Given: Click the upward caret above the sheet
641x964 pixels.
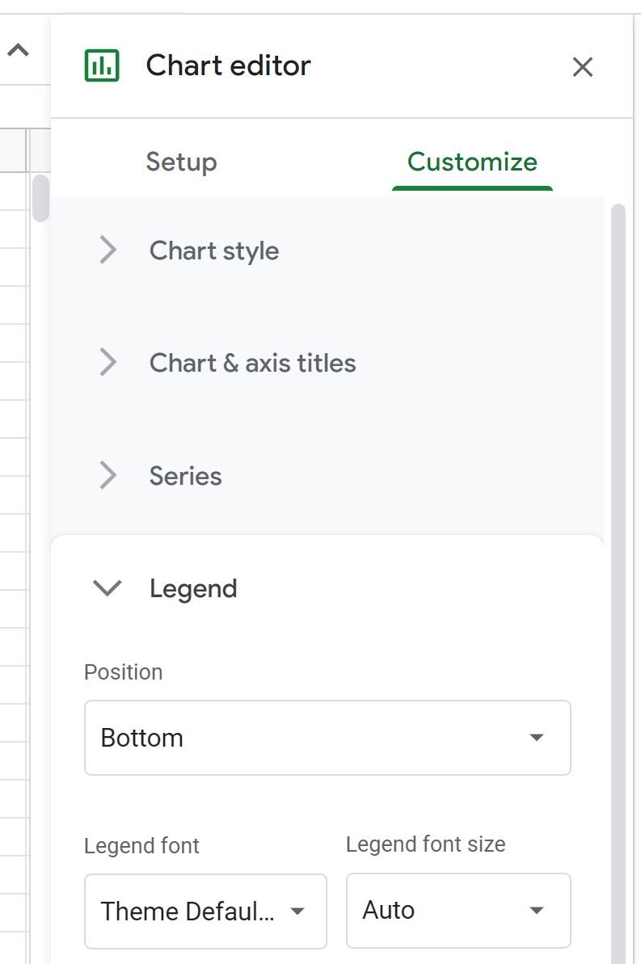Looking at the screenshot, I should pyautogui.click(x=19, y=50).
